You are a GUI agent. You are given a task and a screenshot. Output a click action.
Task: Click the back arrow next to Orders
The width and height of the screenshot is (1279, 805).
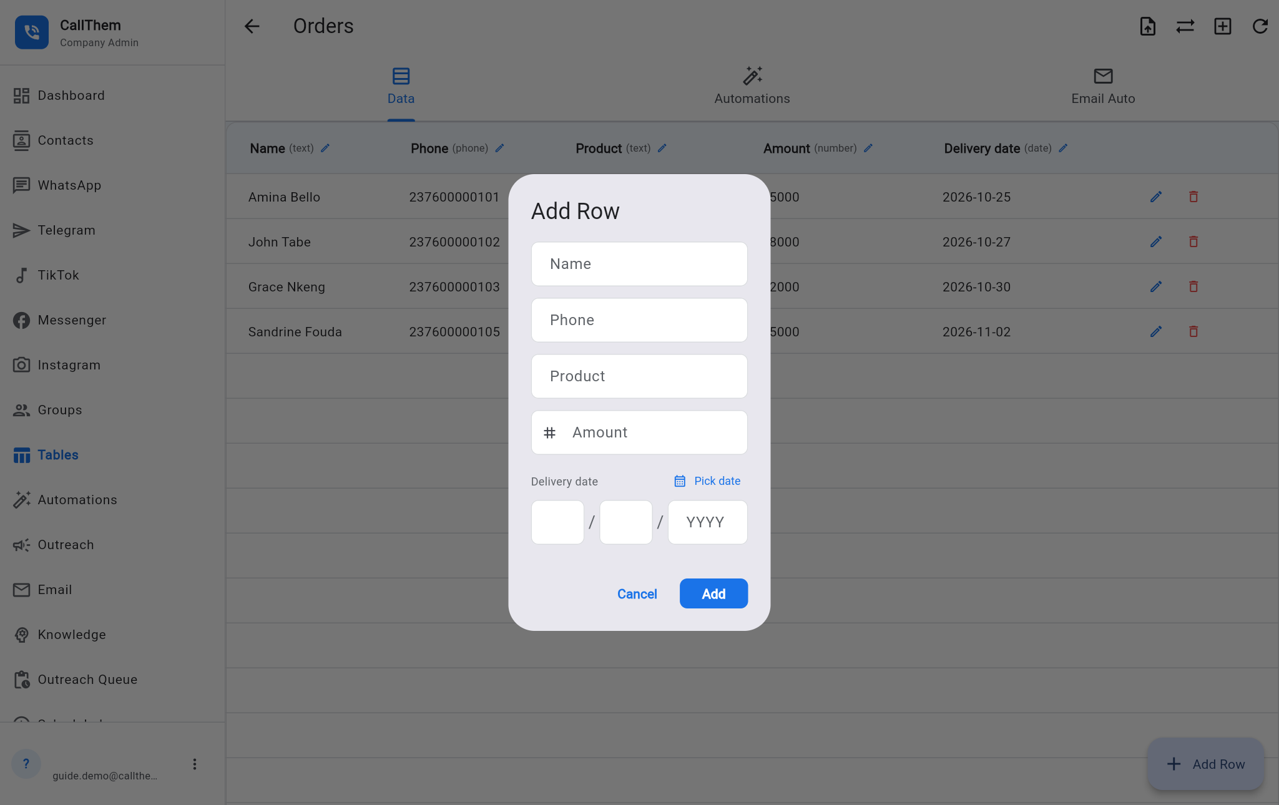point(252,26)
